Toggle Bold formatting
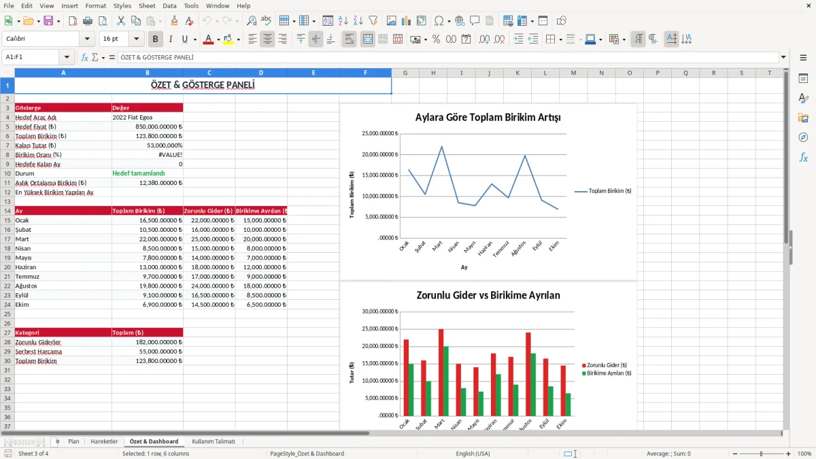Screen dimensions: 816x459 (155, 39)
